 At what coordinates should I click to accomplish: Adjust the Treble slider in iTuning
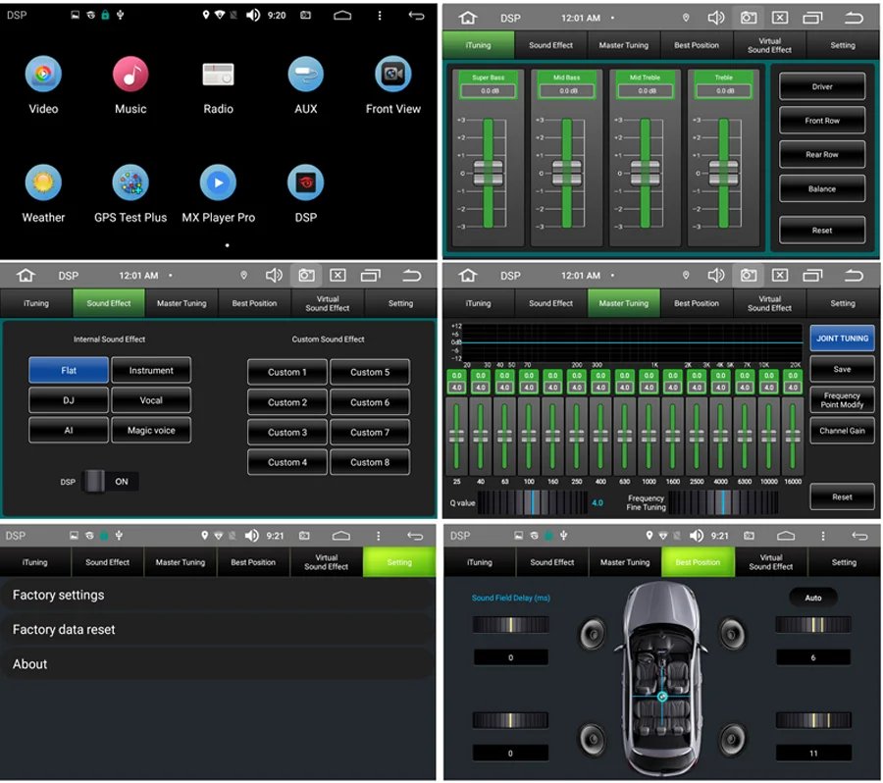click(x=724, y=173)
